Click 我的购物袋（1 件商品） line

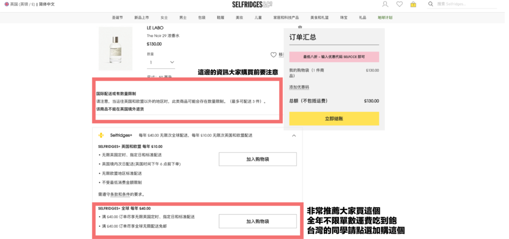tap(307, 73)
